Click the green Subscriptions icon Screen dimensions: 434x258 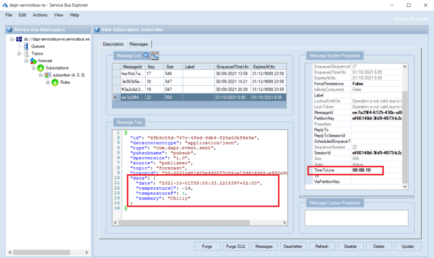pyautogui.click(x=40, y=68)
